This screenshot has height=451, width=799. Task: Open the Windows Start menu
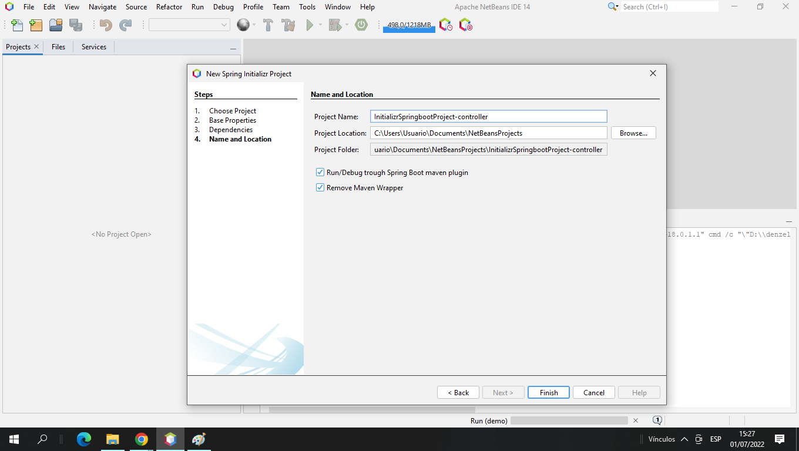pos(14,439)
